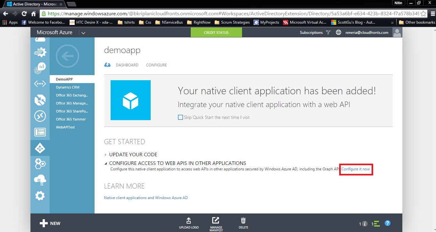Image resolution: width=436 pixels, height=232 pixels.
Task: Select Office 365 Manage... in the list
Action: point(72,103)
